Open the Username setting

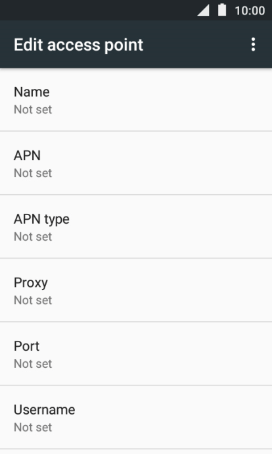click(x=136, y=417)
